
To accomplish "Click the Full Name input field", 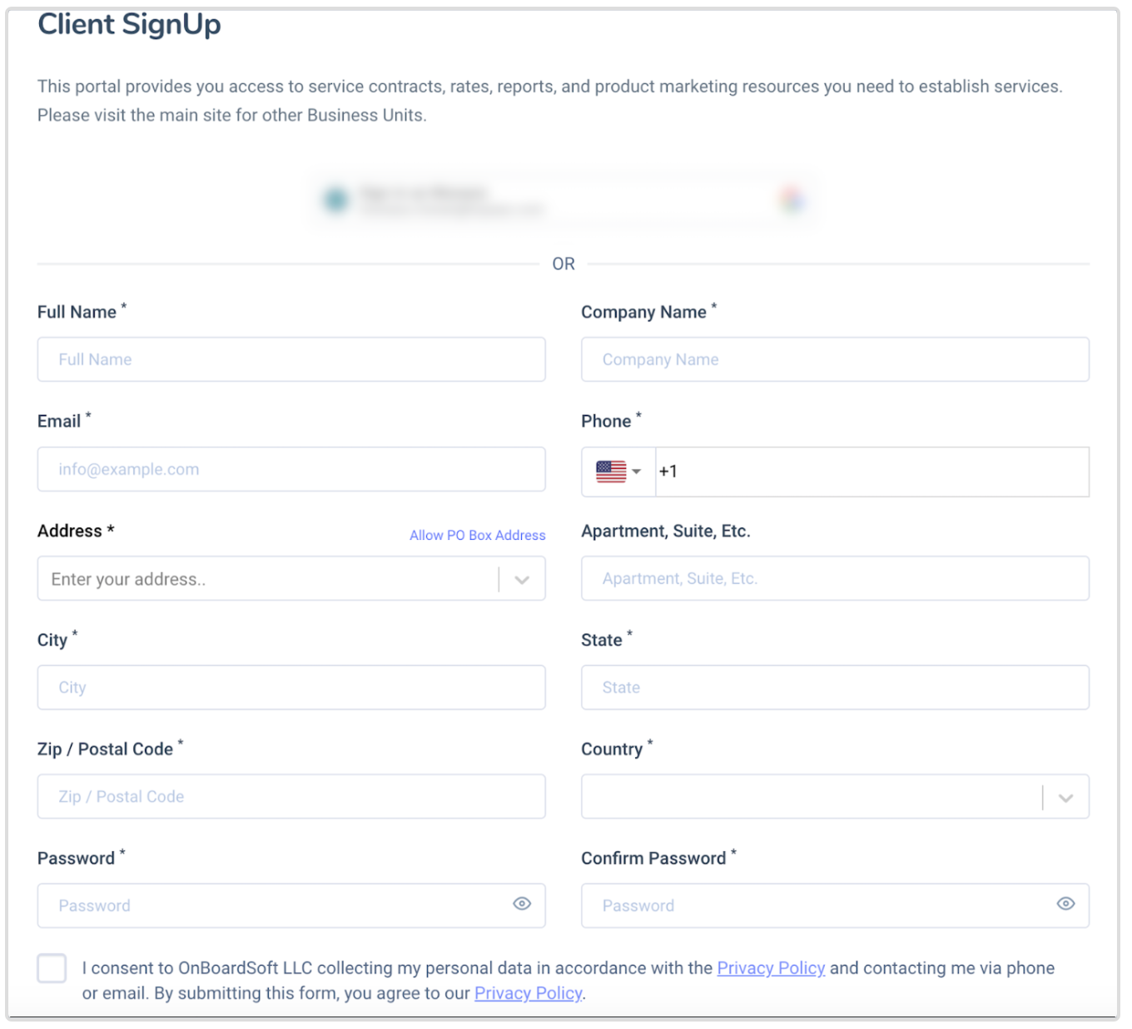I will tap(290, 359).
